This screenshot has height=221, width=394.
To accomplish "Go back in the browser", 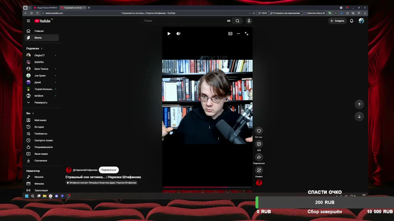I will click(x=26, y=13).
